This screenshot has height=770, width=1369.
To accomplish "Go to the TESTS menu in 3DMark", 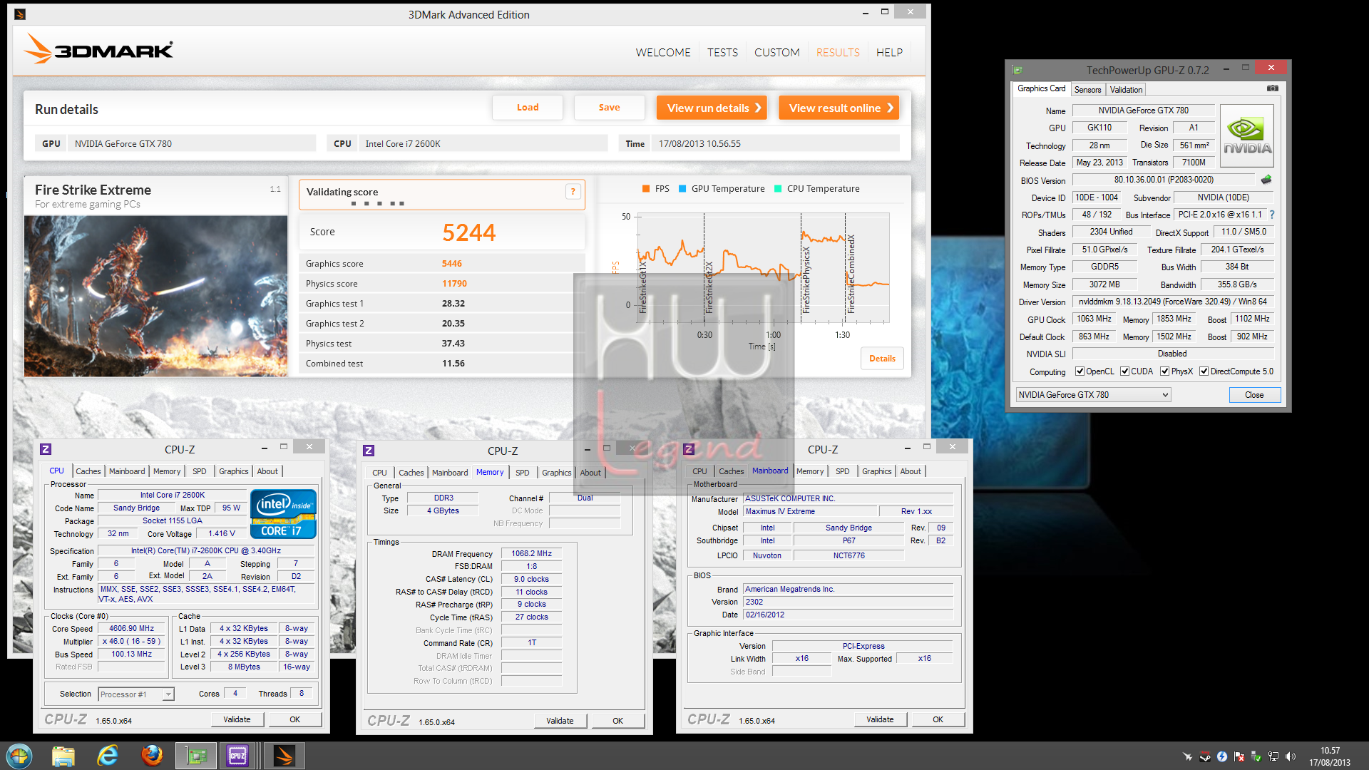I will 722,52.
